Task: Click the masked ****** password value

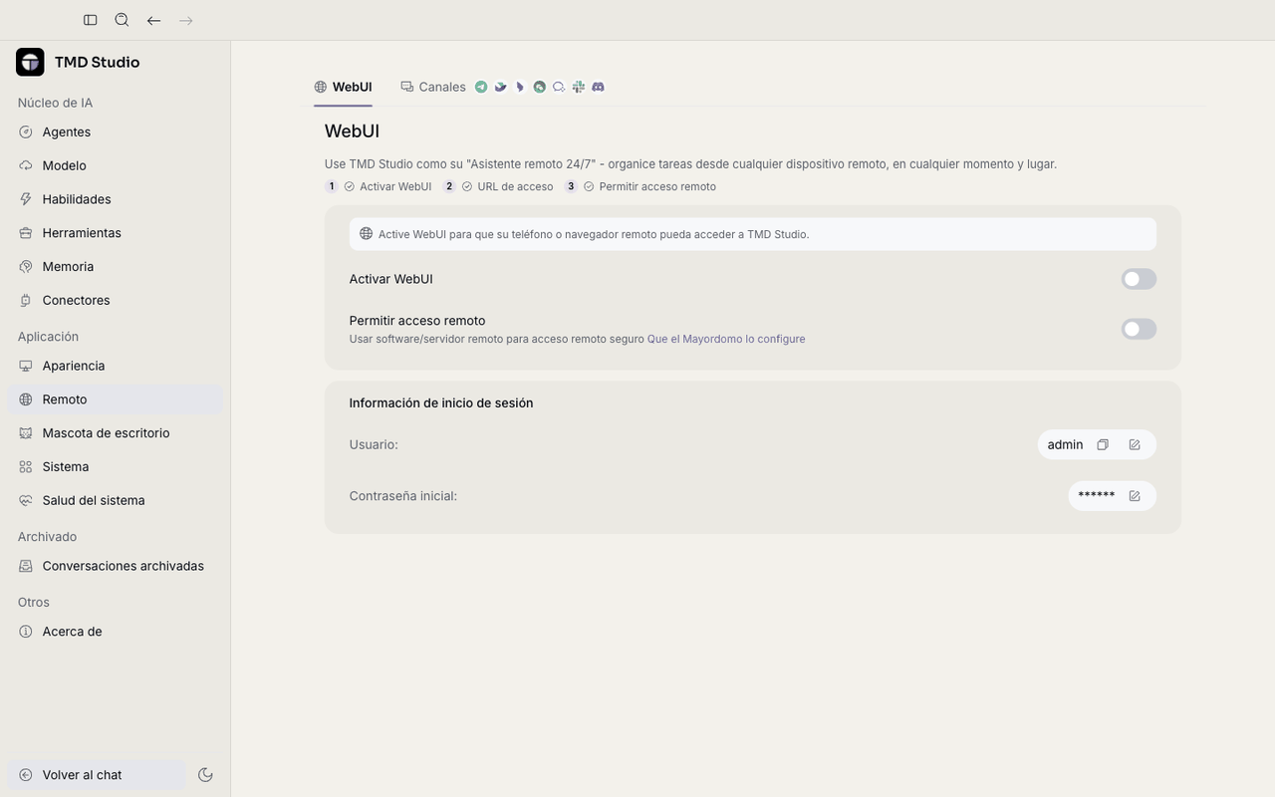Action: 1097,496
